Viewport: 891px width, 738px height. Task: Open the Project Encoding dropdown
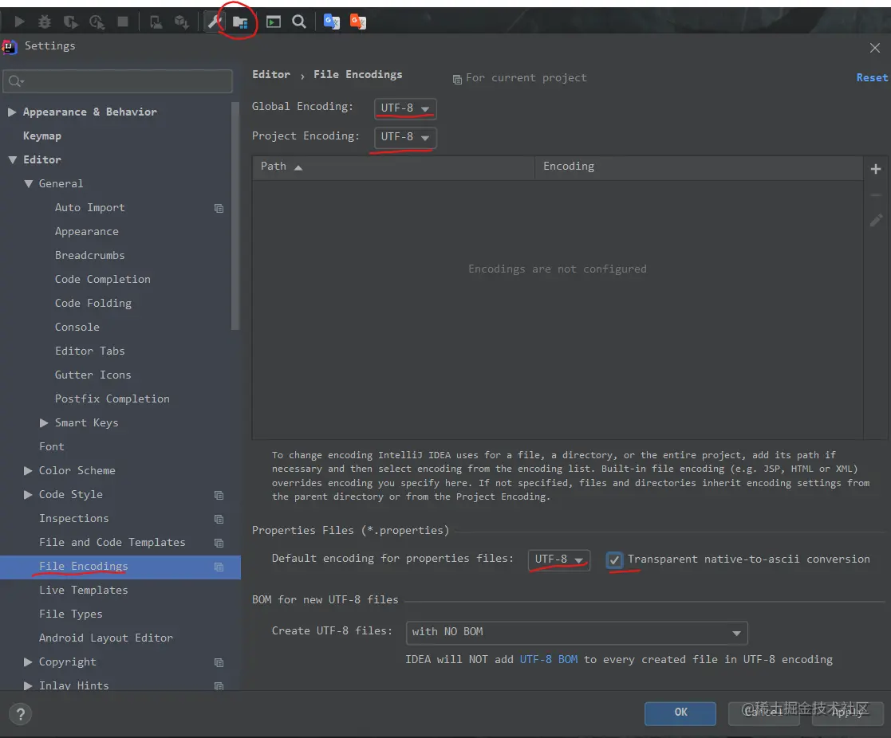[405, 137]
